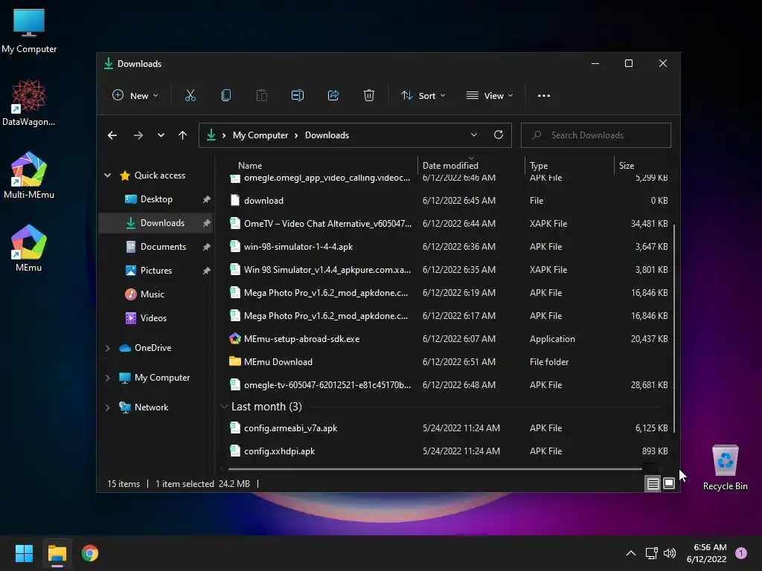Expand the OneDrive tree node
This screenshot has width=762, height=571.
(x=107, y=348)
